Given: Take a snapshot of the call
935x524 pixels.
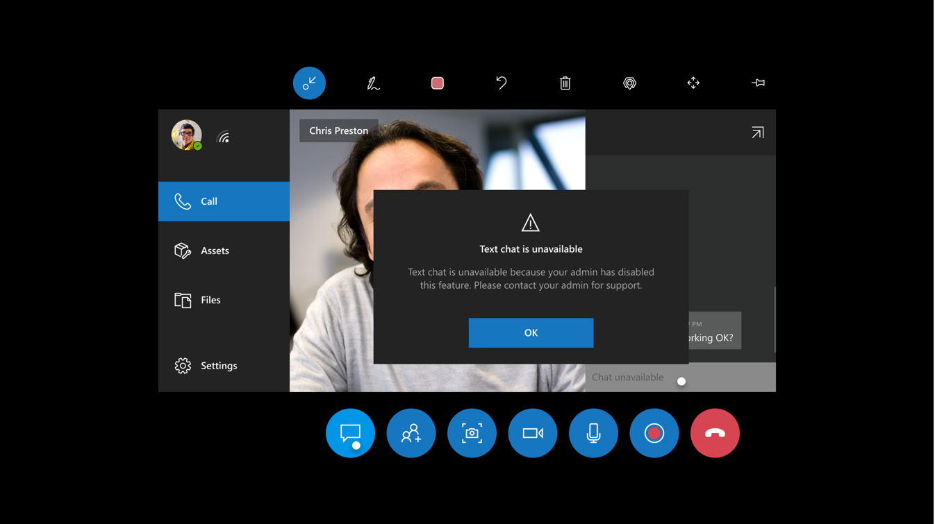Looking at the screenshot, I should tap(472, 432).
